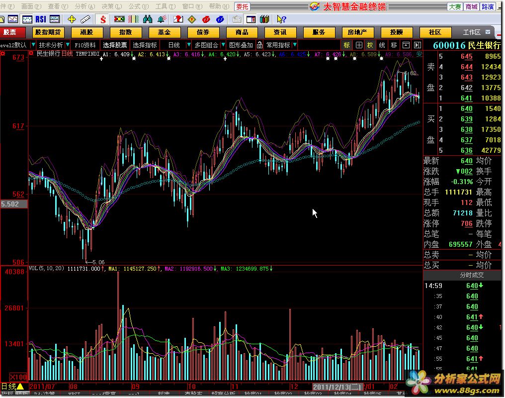505x398 pixels.
Task: Click the red dollar sign icon
Action: coord(103,19)
